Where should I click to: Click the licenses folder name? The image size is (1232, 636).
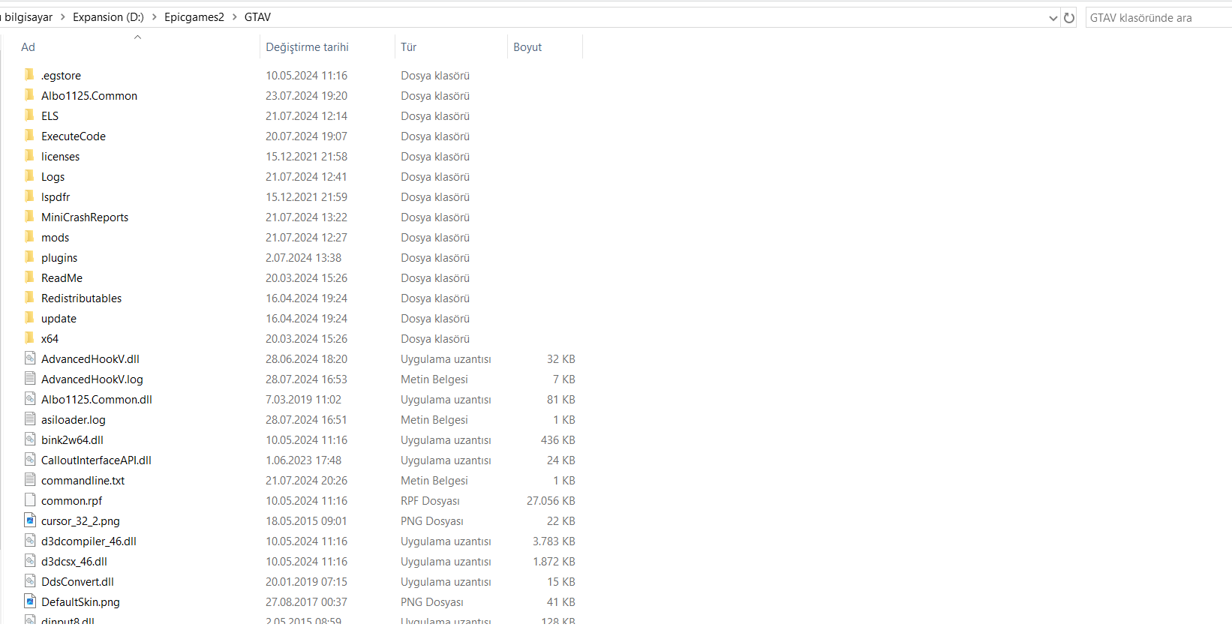coord(60,157)
